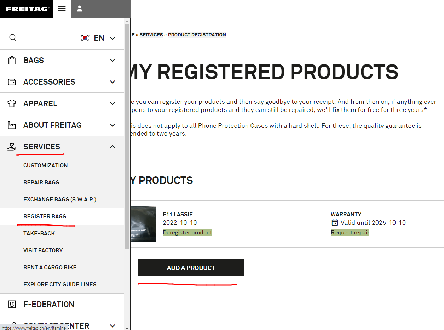The width and height of the screenshot is (444, 330).
Task: Go to REPAIR BAGS submenu link
Action: [x=41, y=182]
